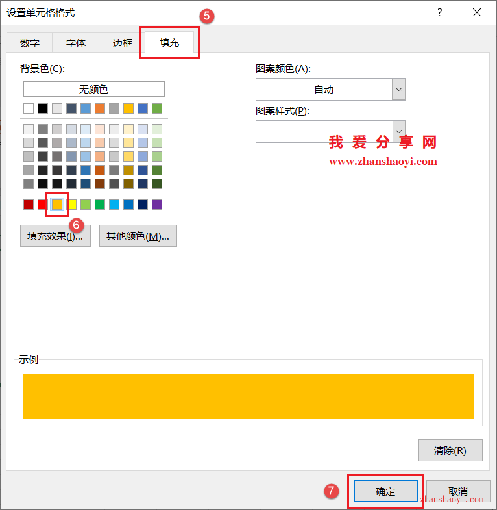Click the 自动 pattern color field

[324, 89]
